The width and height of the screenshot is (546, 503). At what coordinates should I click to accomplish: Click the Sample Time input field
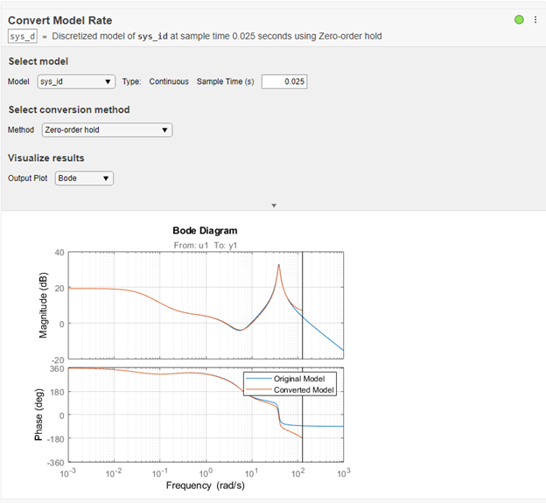click(284, 81)
